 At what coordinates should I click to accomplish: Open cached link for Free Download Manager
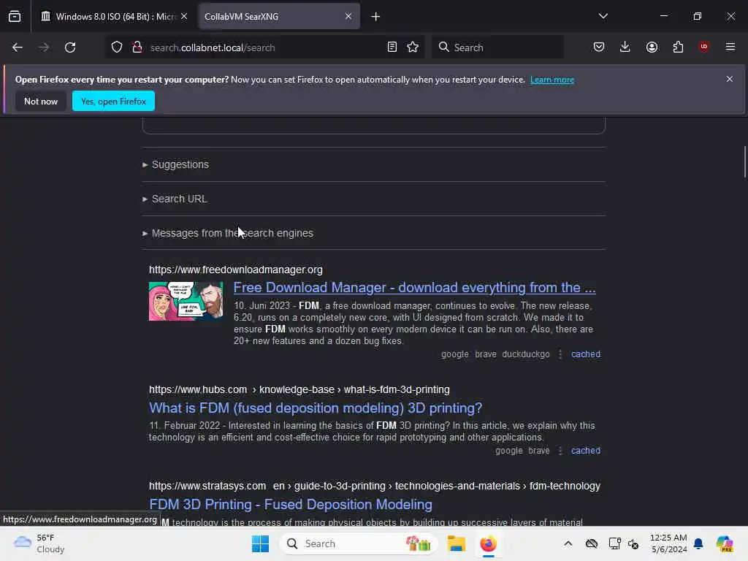pyautogui.click(x=586, y=354)
